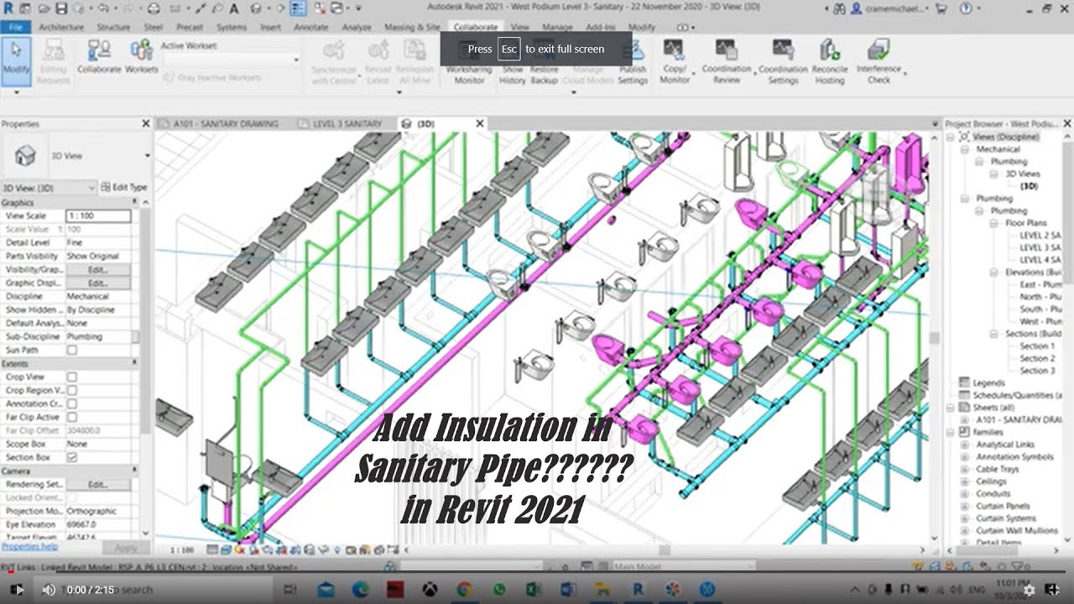Viewport: 1074px width, 604px height.
Task: Switch to A101 - SANITARY DRAWING view tab
Action: pos(225,123)
